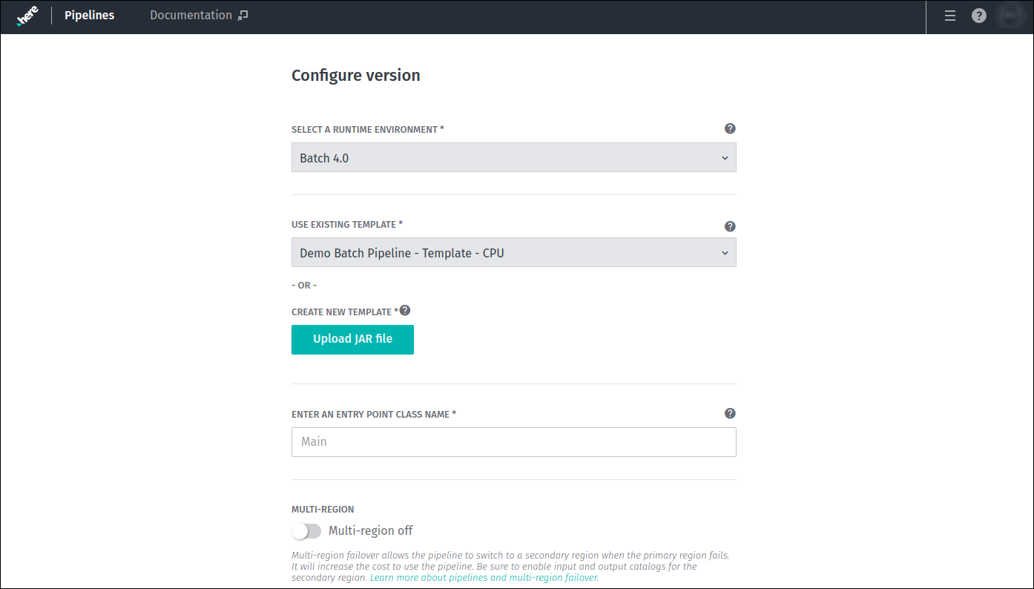Select the Pipelines menu item
1034x589 pixels.
coord(89,15)
